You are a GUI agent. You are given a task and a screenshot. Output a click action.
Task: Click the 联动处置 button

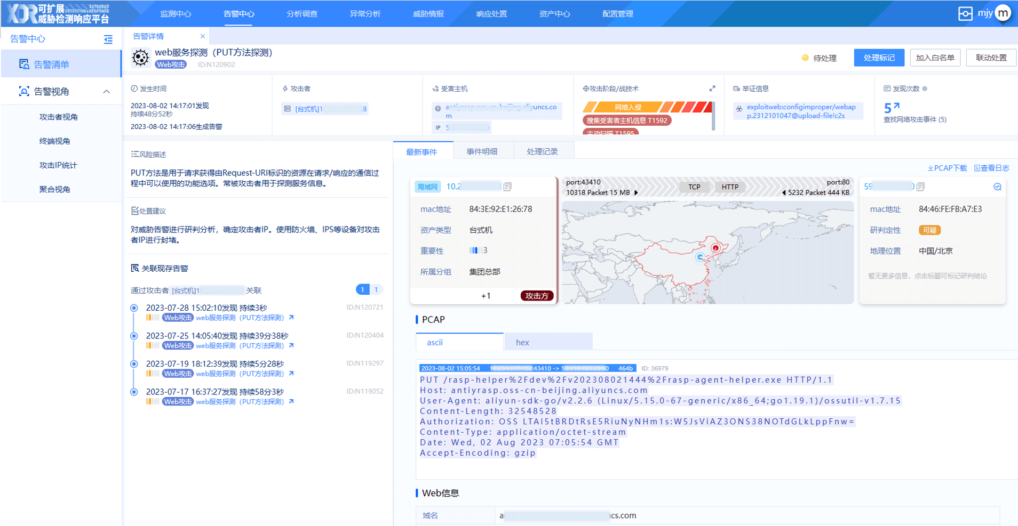[991, 58]
